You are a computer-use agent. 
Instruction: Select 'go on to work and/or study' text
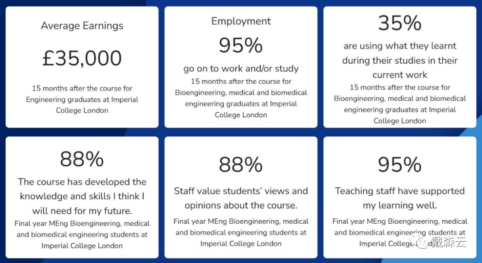coord(241,69)
